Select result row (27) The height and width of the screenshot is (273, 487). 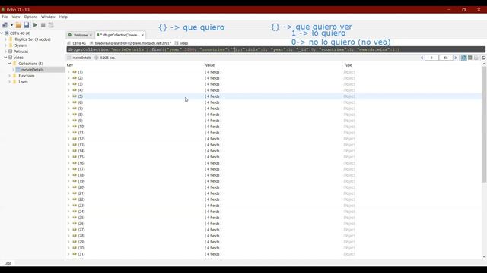pos(274,230)
